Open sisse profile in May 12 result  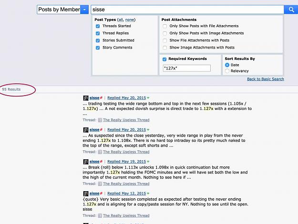point(94,193)
